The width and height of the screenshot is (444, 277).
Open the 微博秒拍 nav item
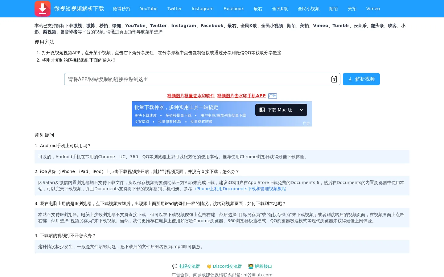click(x=121, y=9)
